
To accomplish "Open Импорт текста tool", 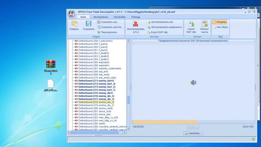I will 204,27.
